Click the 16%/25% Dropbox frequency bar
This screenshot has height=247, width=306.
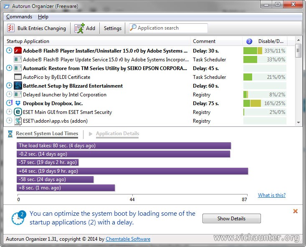(265, 103)
